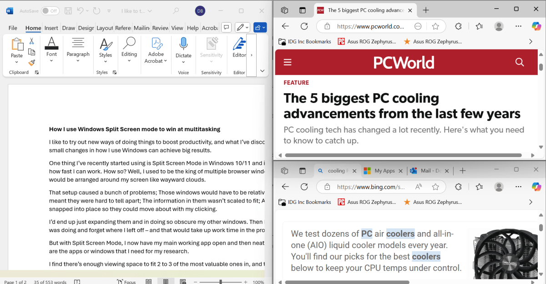Open Copilot in the Bing Edge window

(536, 187)
